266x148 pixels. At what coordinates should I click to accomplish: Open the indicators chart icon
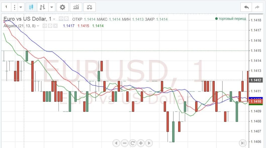(76, 7)
